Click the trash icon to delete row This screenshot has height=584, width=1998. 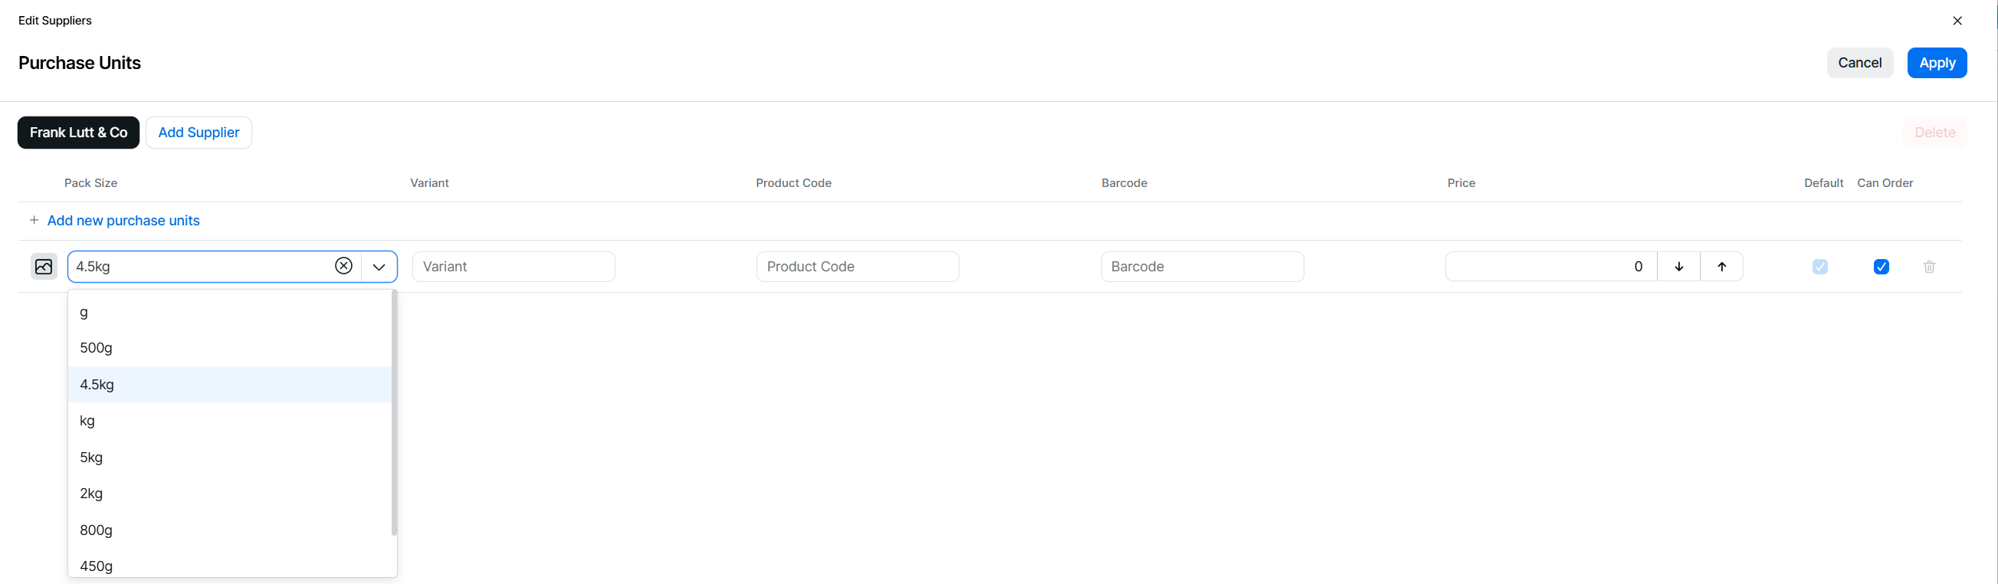1929,267
